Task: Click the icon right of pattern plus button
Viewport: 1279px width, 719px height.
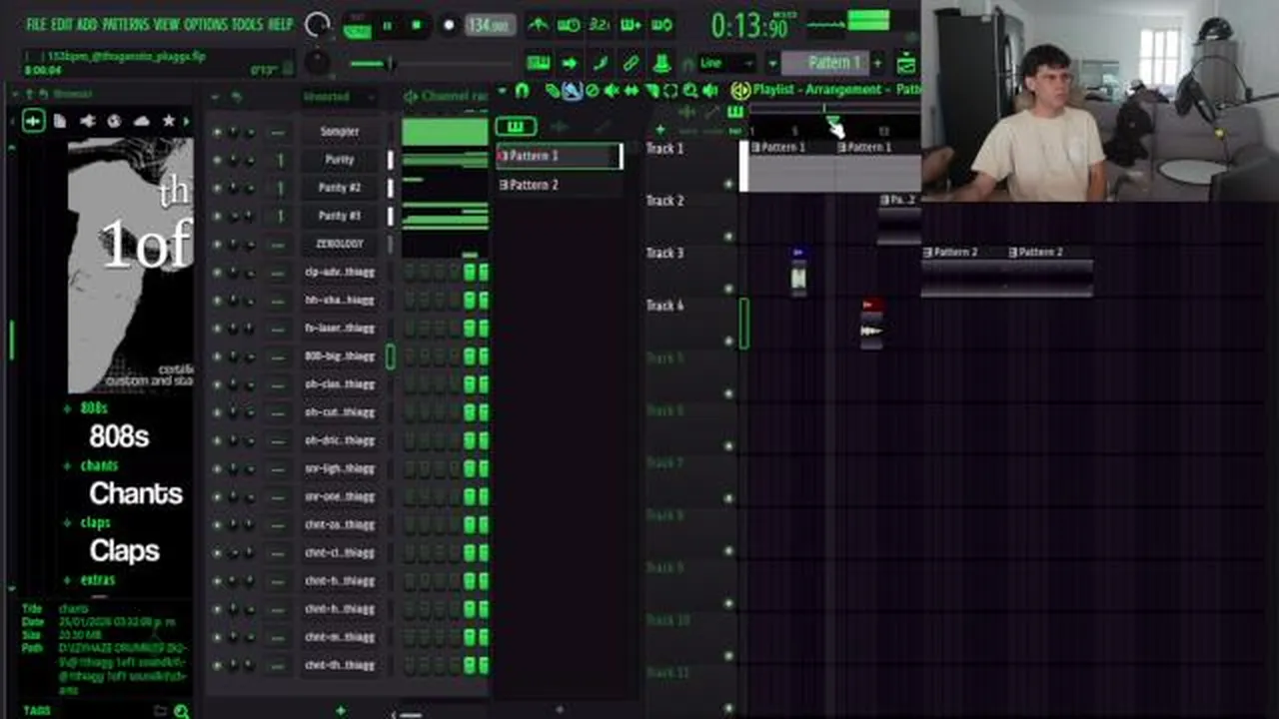Action: (906, 64)
